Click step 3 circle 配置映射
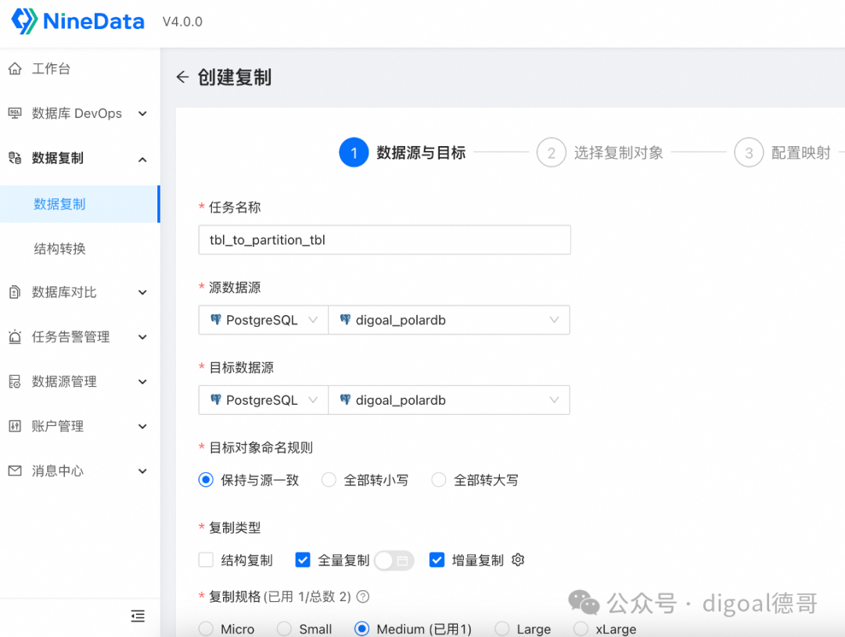Viewport: 845px width, 637px height. [749, 153]
